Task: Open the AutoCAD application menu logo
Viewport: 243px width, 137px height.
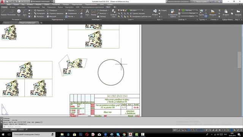Action: click(2, 2)
